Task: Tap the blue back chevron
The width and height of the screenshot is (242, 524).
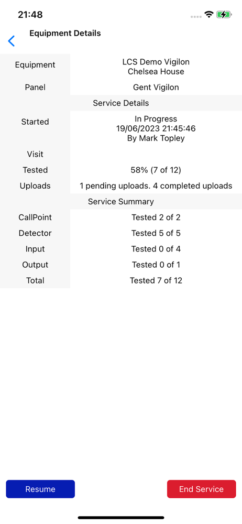Action: coord(12,41)
